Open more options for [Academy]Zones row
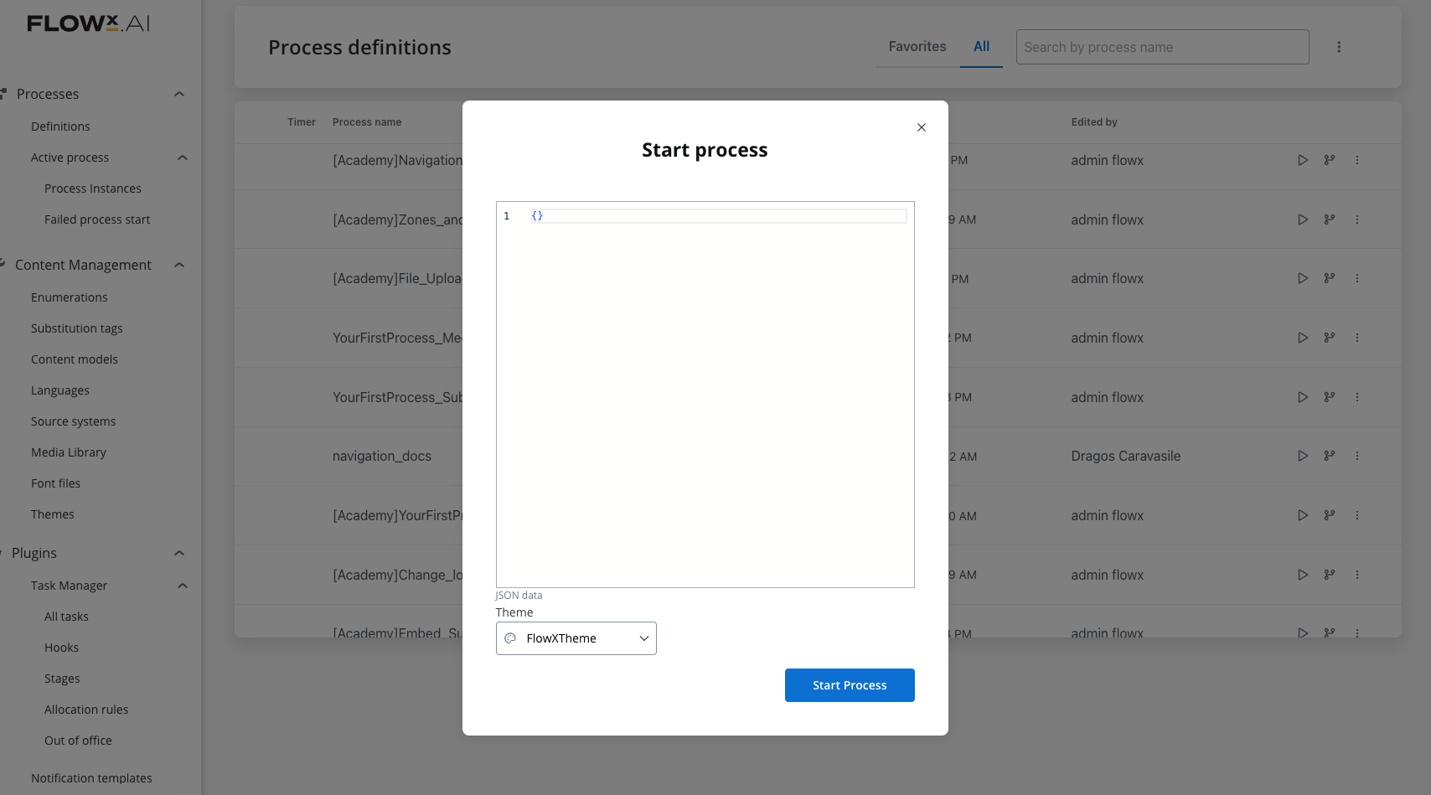 1357,219
